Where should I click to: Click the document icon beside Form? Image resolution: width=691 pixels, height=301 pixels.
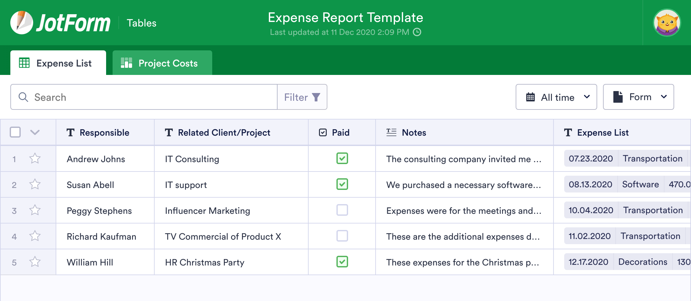pyautogui.click(x=618, y=97)
